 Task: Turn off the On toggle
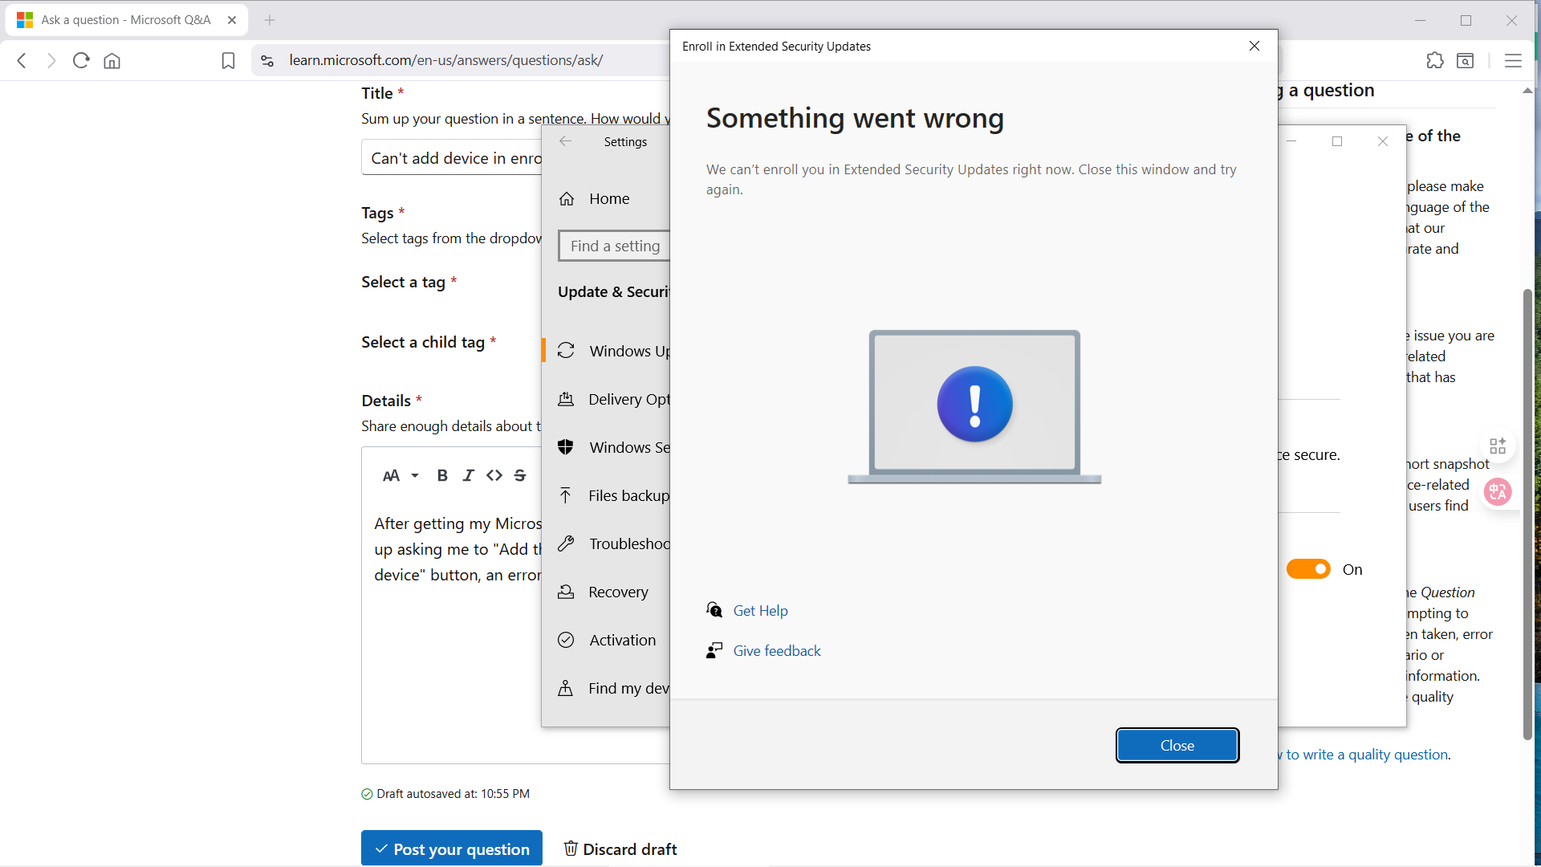coord(1307,568)
